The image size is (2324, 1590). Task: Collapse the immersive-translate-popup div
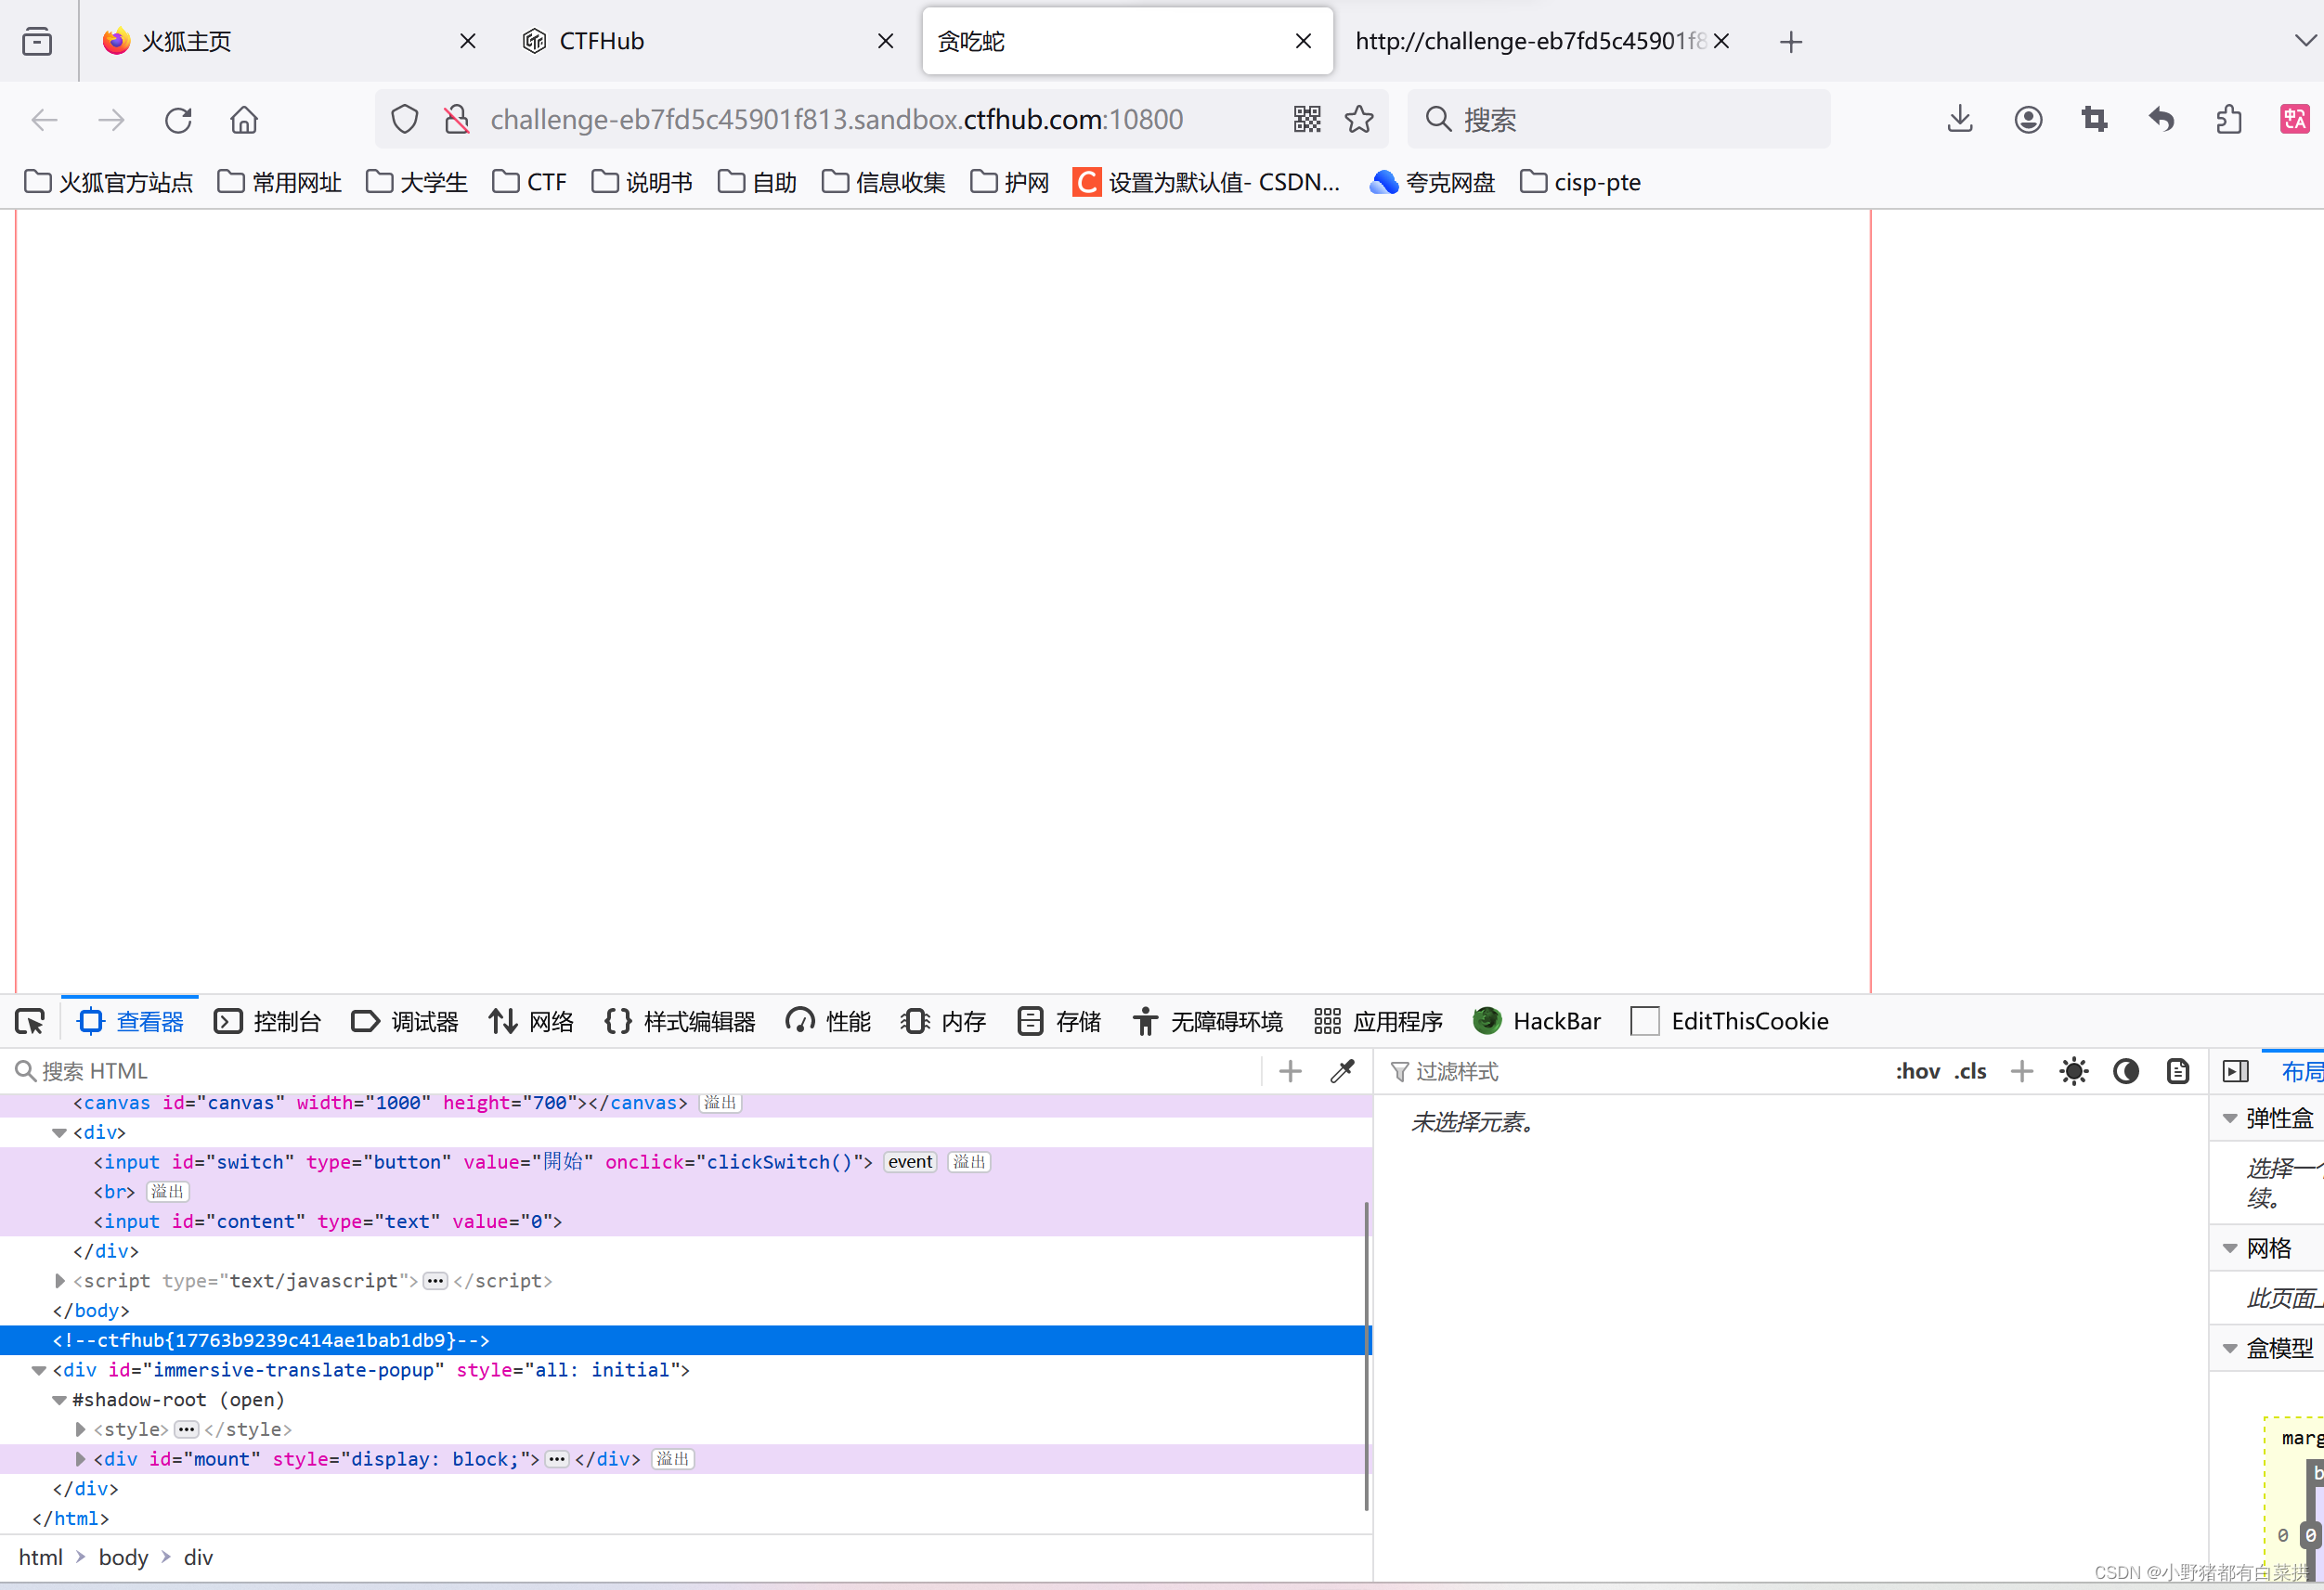(x=39, y=1370)
